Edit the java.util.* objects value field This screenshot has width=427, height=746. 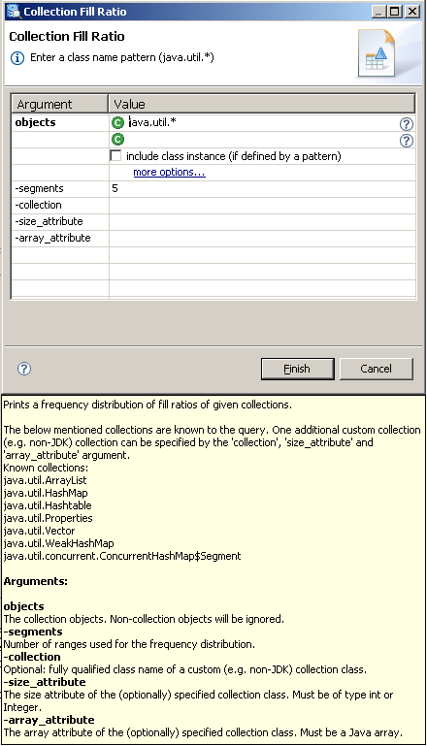pyautogui.click(x=262, y=123)
